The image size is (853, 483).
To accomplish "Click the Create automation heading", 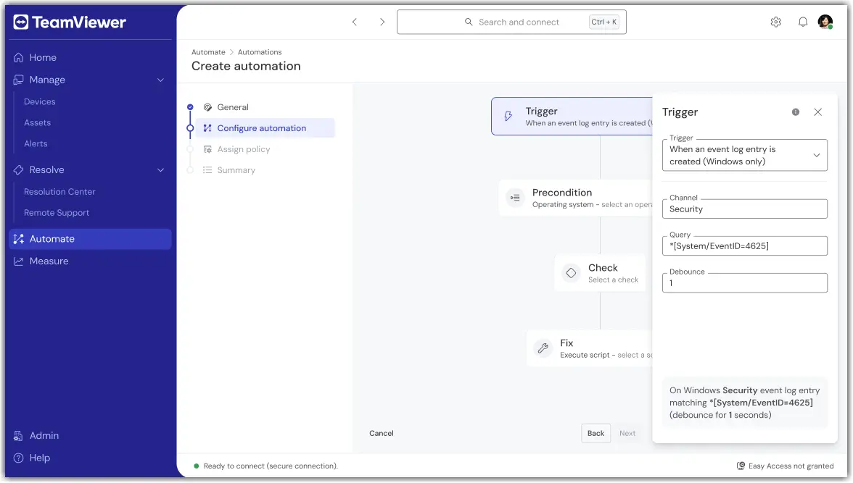I will (246, 67).
